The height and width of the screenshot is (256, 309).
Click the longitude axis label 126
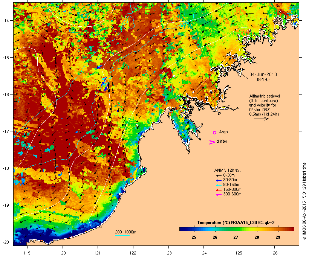click(x=274, y=253)
